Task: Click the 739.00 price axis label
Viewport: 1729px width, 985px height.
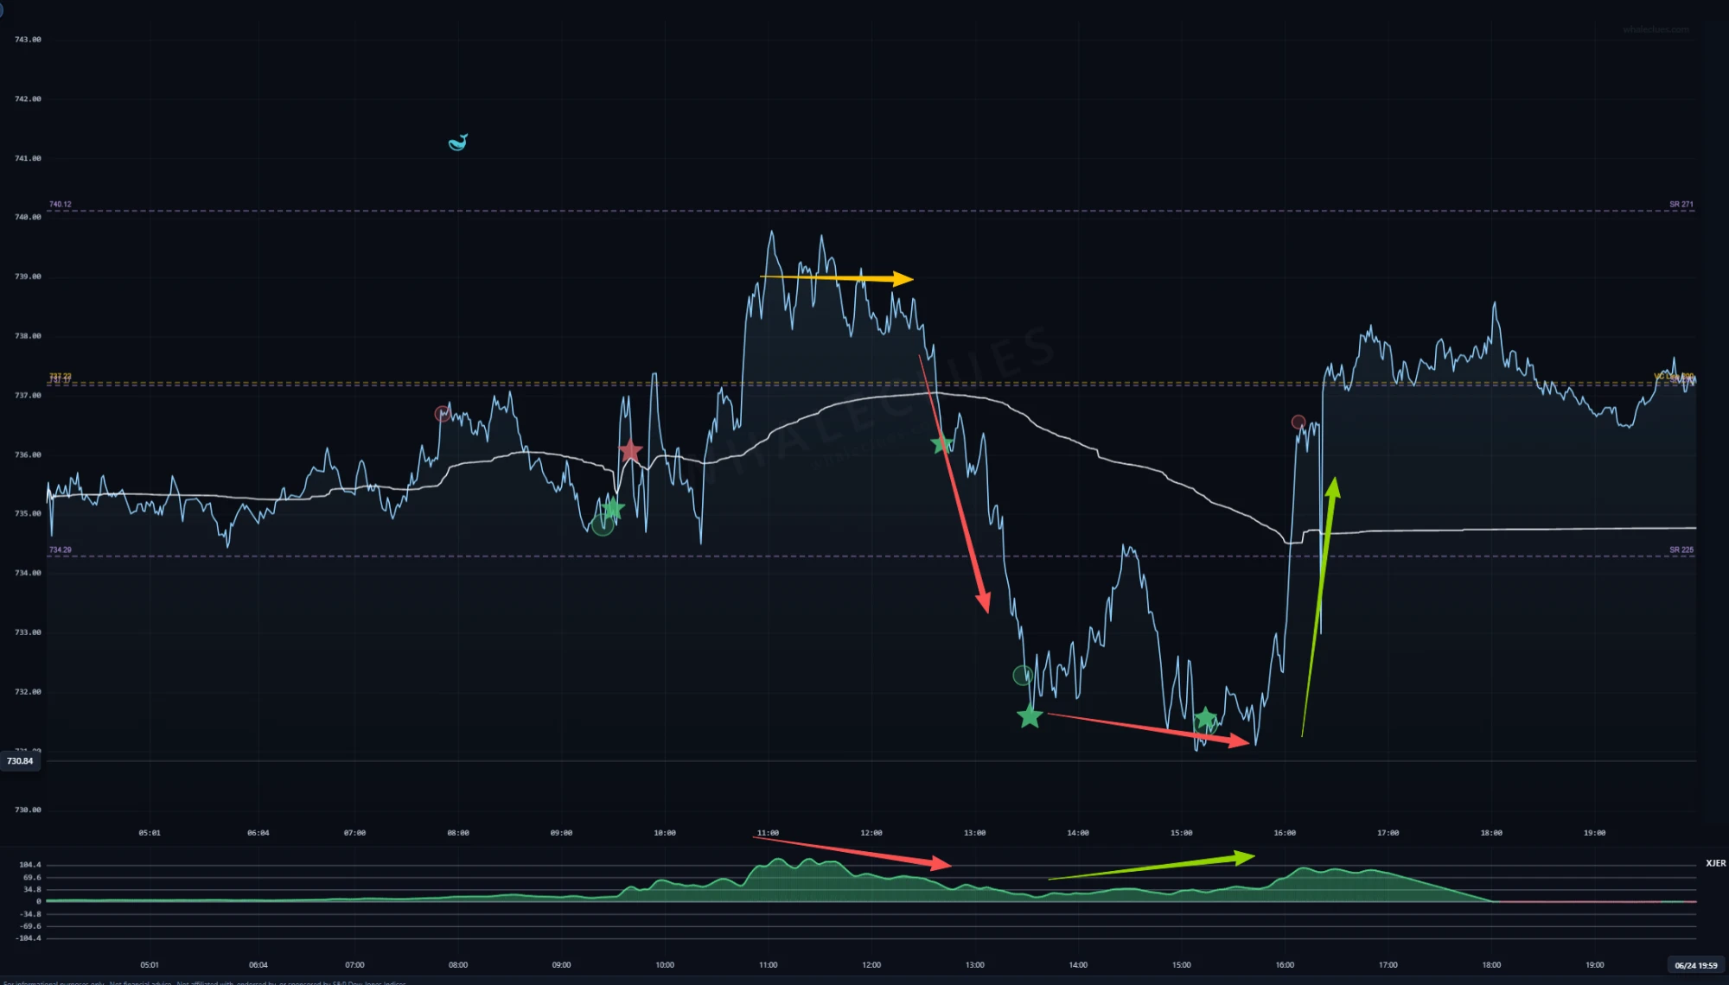Action: 28,276
